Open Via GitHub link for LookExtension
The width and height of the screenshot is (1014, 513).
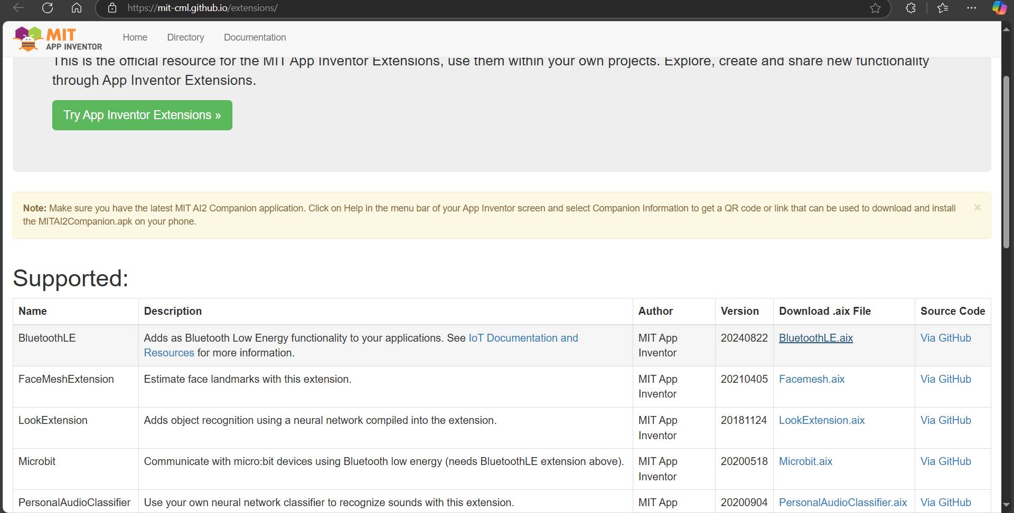click(946, 420)
